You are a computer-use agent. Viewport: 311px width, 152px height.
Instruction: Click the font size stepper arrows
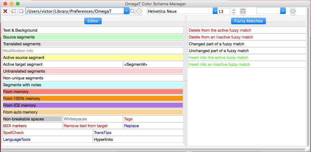(x=234, y=11)
